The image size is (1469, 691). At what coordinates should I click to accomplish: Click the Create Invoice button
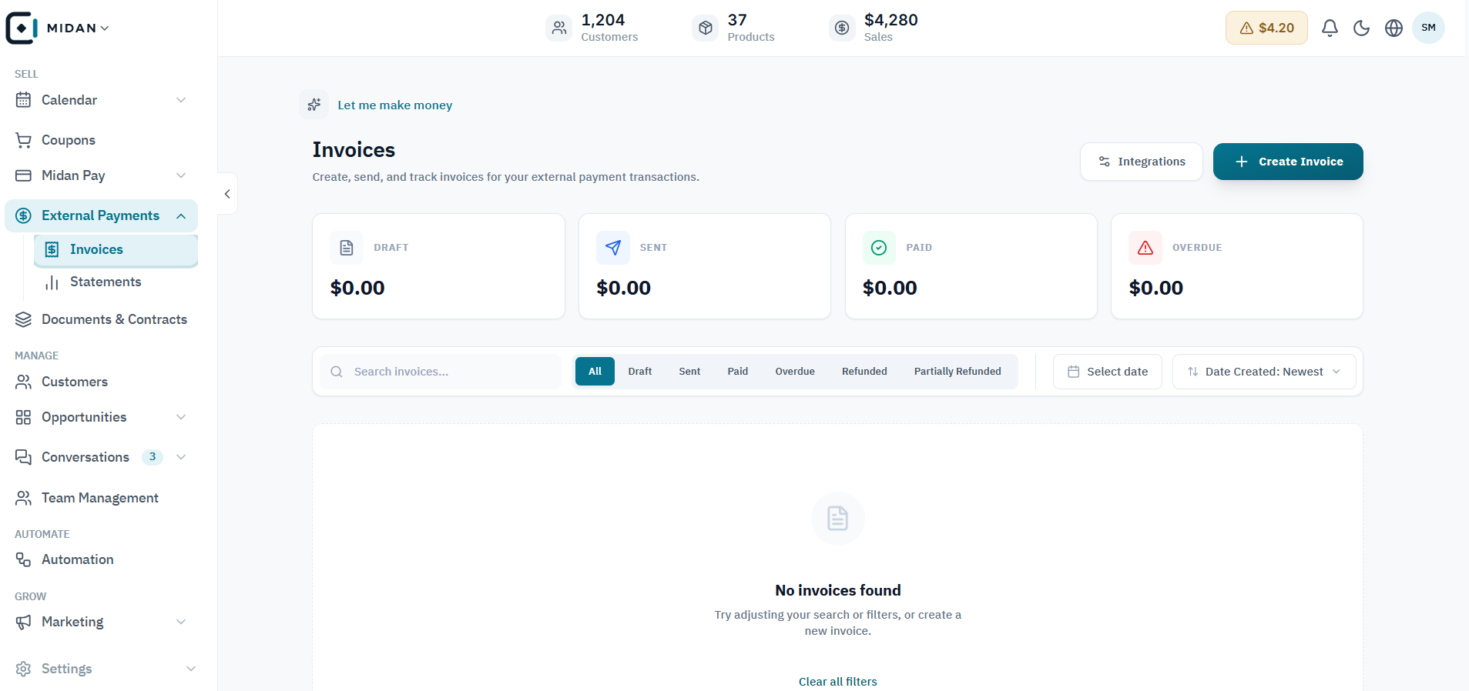1288,162
